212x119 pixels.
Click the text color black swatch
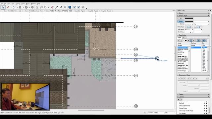[186, 40]
